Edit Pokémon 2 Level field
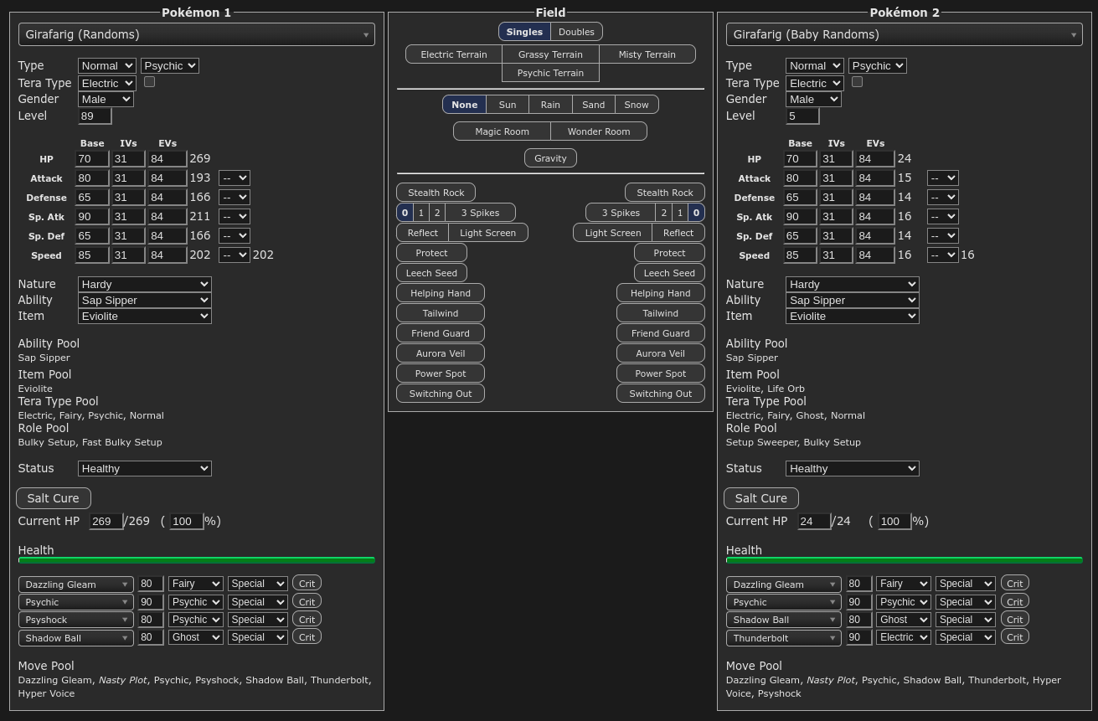 802,116
